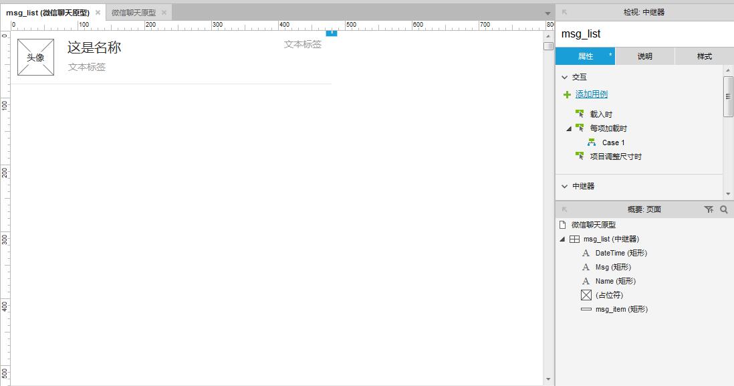This screenshot has width=734, height=386.
Task: Click the rectangle icon beside msg_item
Action: [x=586, y=309]
